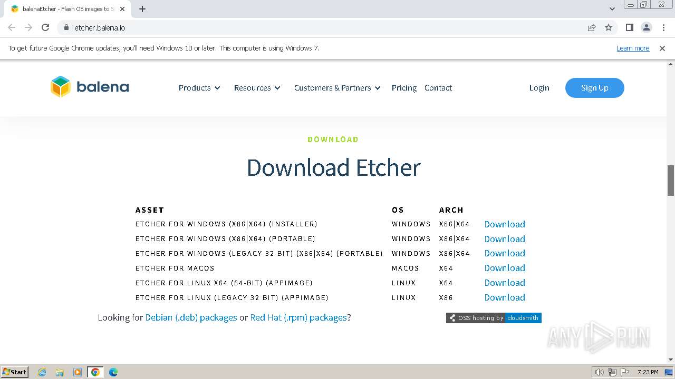This screenshot has width=675, height=379.
Task: Open Microsoft Edge from taskbar
Action: [x=113, y=372]
